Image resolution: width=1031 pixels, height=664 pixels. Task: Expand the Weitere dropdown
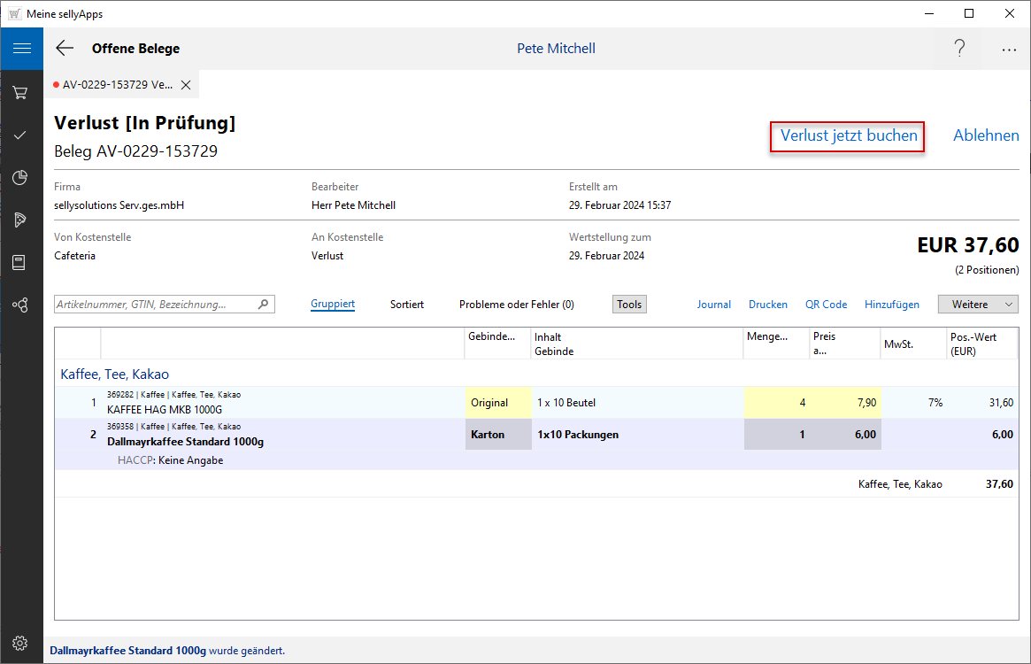(x=978, y=304)
